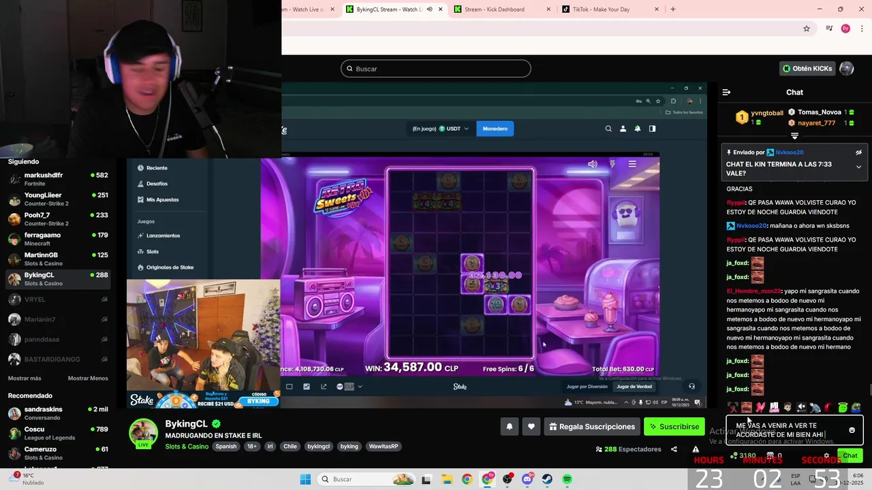Open Pooh7_7 channel in sidebar
872x490 pixels.
(x=58, y=219)
